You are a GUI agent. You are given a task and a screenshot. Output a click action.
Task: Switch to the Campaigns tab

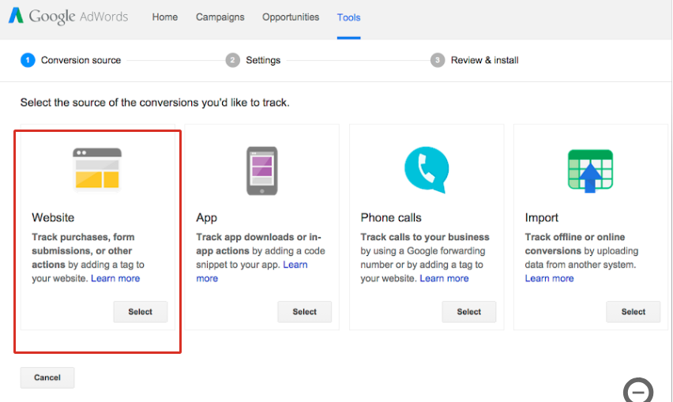tap(220, 17)
